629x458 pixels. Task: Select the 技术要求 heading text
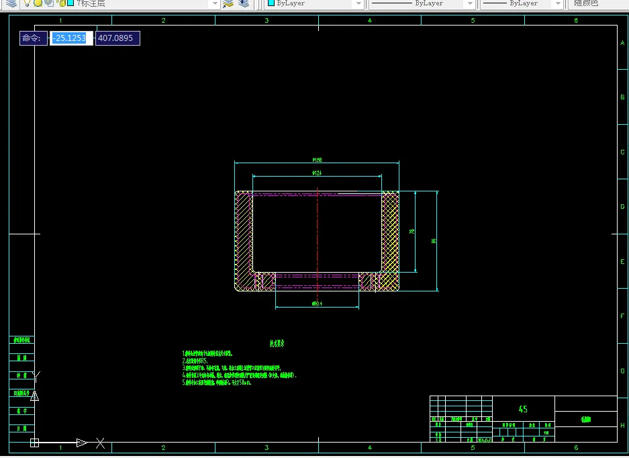(x=277, y=343)
